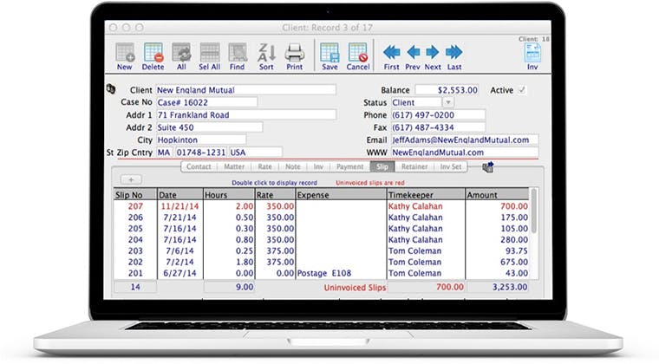Viewport: 659px width, 364px height.
Task: Go to the Next record
Action: pos(433,56)
